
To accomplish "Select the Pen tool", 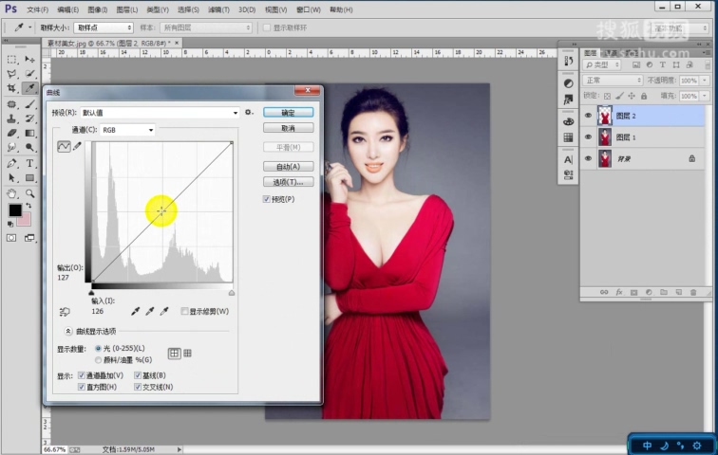I will pyautogui.click(x=12, y=163).
